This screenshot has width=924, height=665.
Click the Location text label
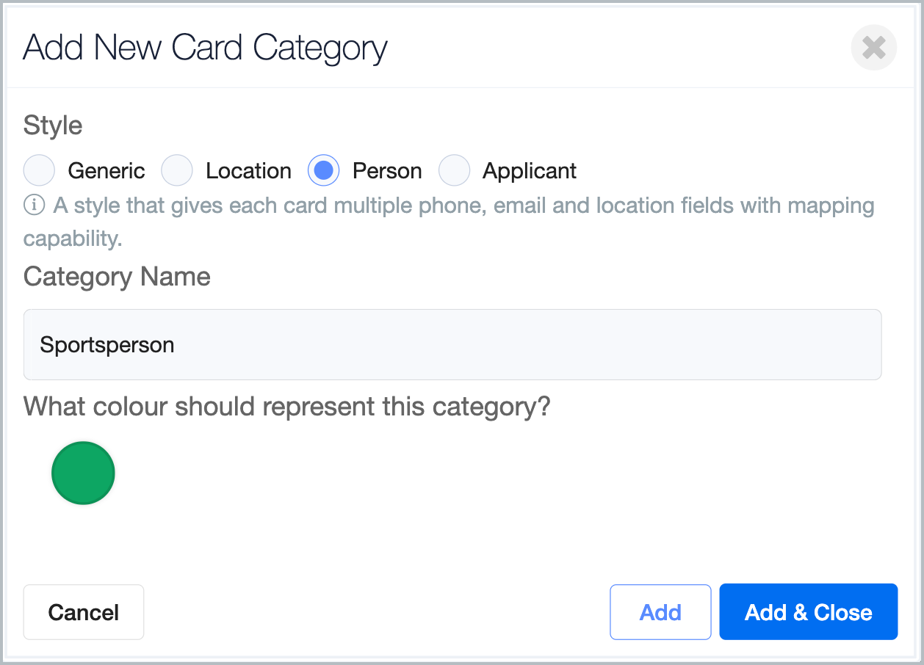point(248,171)
